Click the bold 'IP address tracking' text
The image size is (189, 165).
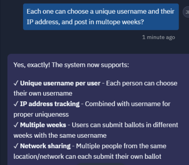point(50,104)
